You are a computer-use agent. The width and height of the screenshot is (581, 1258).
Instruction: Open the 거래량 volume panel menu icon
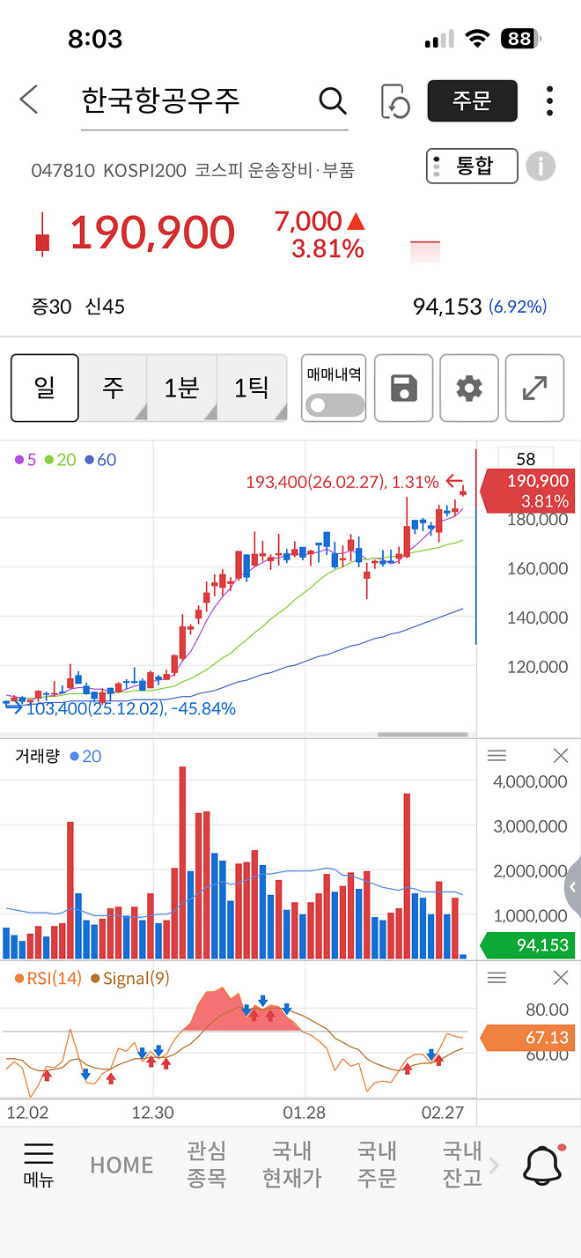pos(496,756)
